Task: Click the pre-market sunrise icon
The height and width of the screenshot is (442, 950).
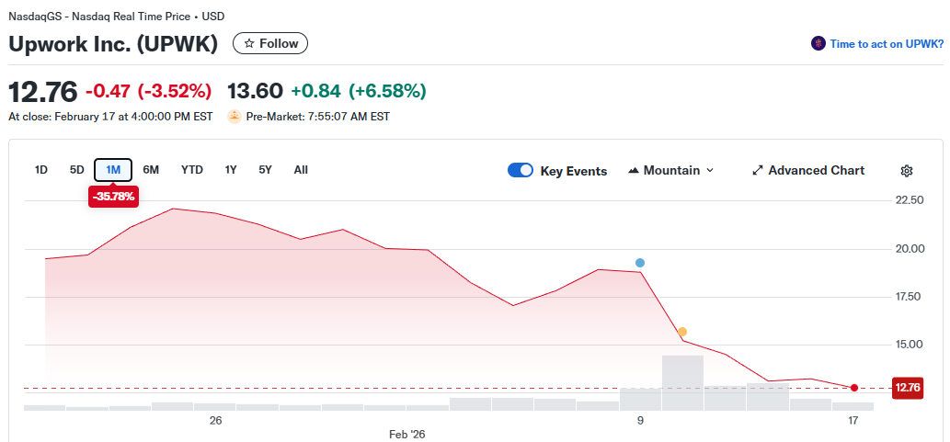Action: coord(234,117)
